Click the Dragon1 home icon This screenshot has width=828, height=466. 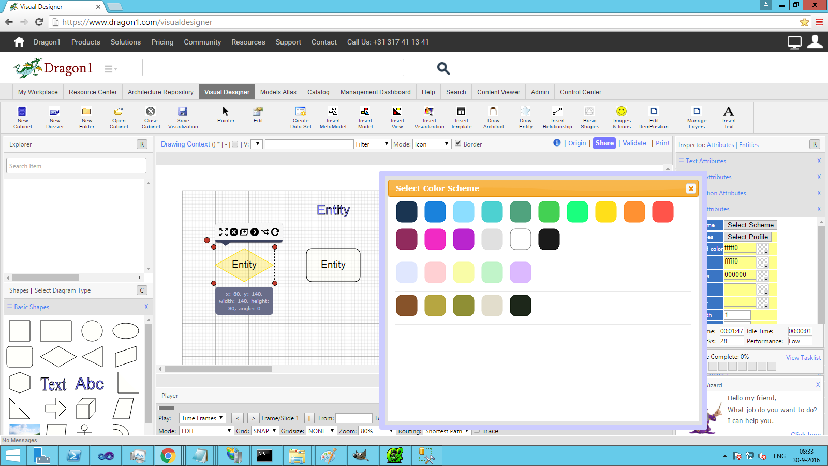click(19, 42)
